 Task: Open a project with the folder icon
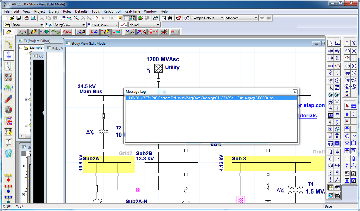pos(12,18)
